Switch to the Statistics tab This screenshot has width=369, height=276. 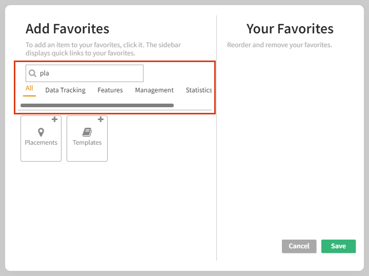pos(199,90)
